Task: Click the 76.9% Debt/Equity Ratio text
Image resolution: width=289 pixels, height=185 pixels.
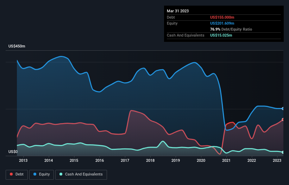Action: (x=231, y=29)
